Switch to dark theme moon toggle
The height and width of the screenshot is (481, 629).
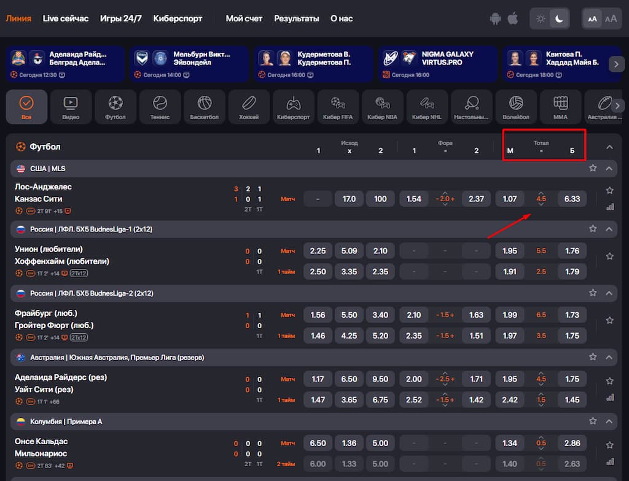point(559,19)
